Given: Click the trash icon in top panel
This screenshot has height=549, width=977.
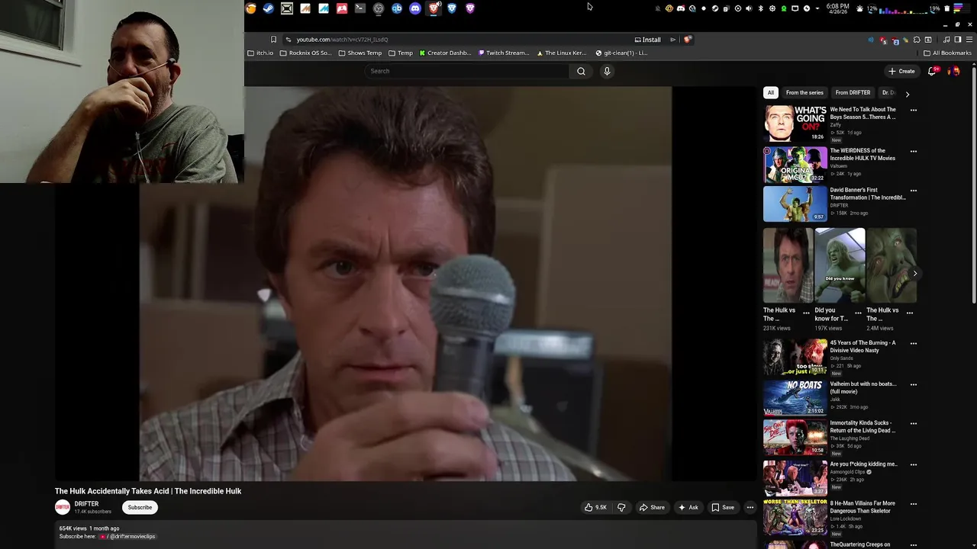Looking at the screenshot, I should [x=947, y=8].
